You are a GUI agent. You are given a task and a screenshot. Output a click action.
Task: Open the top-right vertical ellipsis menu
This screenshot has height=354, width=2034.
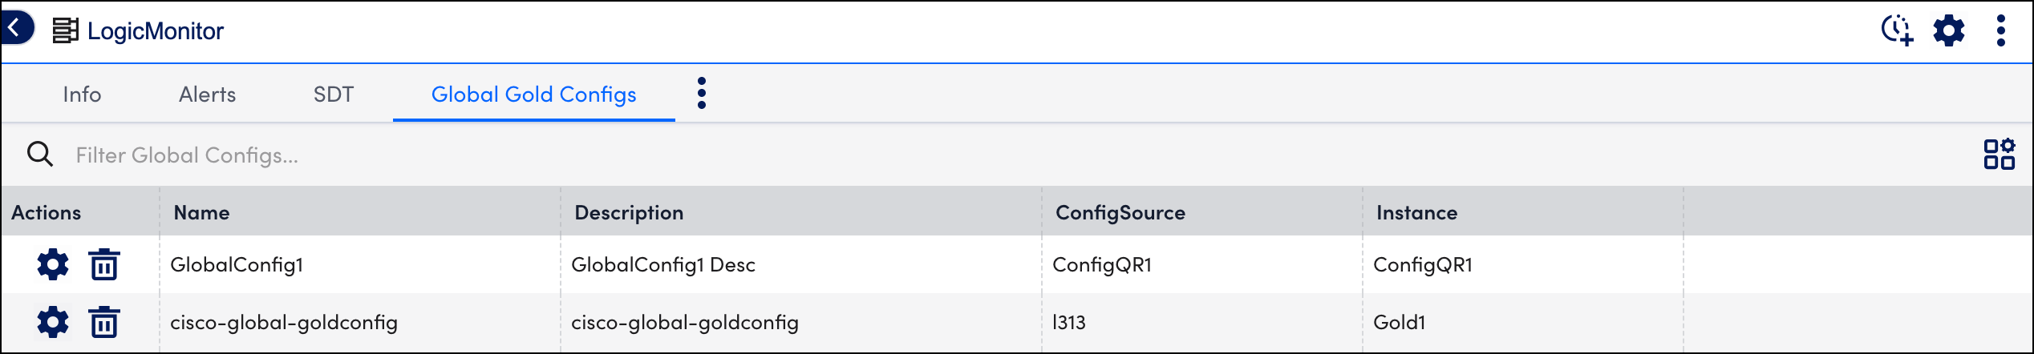click(x=2001, y=30)
